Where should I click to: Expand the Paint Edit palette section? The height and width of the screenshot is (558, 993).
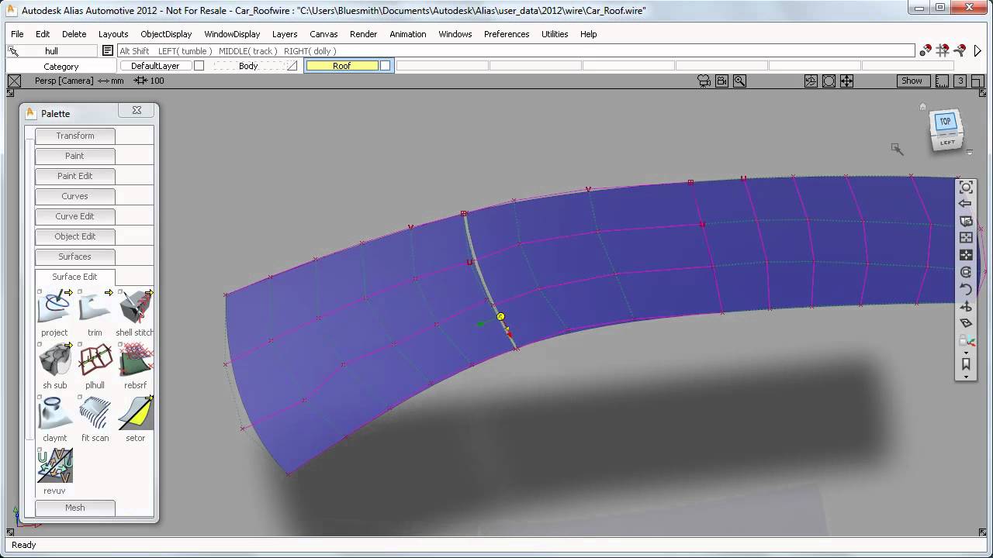pyautogui.click(x=74, y=176)
